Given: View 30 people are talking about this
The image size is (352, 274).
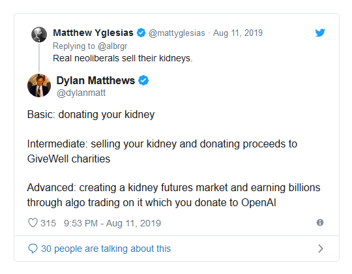Looking at the screenshot, I should (106, 249).
